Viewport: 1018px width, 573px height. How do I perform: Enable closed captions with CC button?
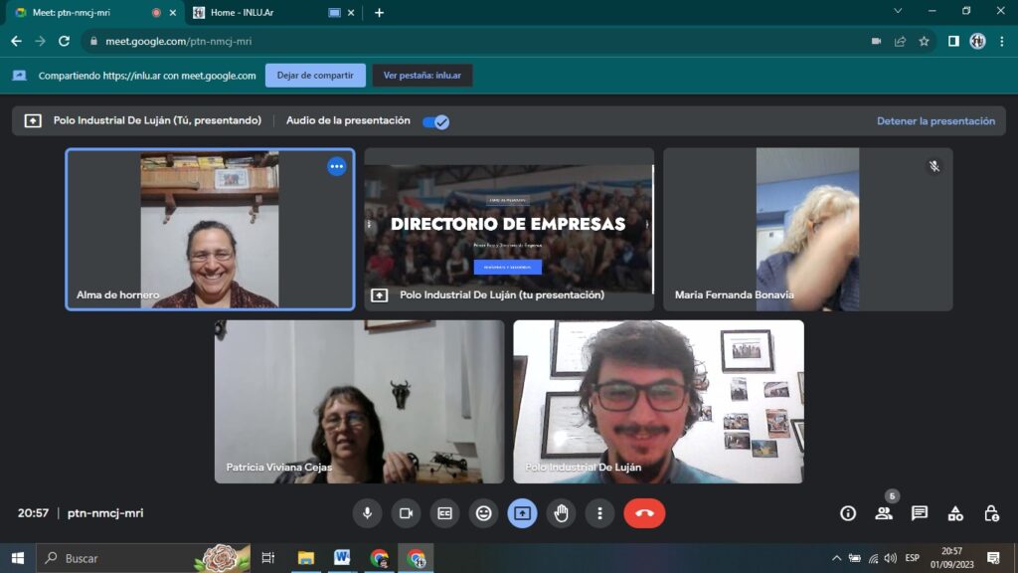click(444, 513)
